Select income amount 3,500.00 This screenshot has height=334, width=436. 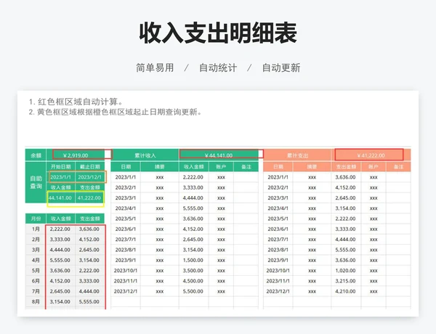(193, 270)
